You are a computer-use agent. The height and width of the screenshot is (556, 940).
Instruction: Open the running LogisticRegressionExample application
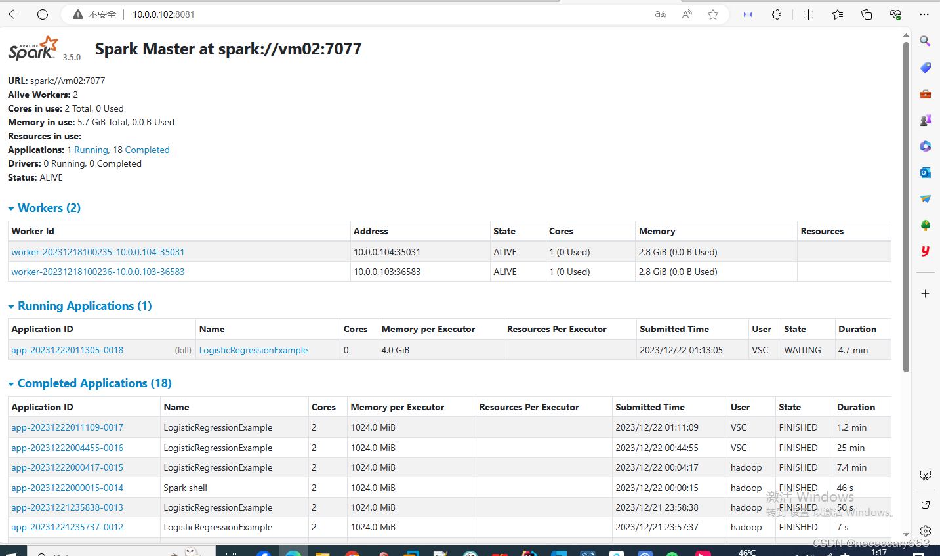[253, 350]
